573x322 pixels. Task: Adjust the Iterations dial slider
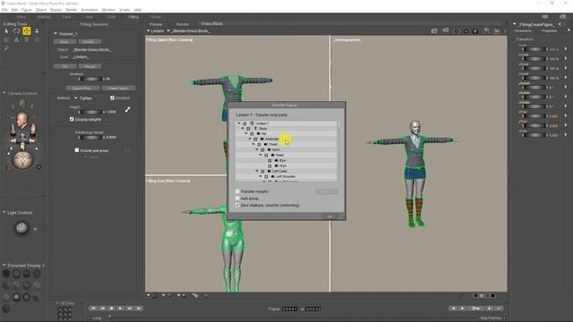[x=90, y=79]
